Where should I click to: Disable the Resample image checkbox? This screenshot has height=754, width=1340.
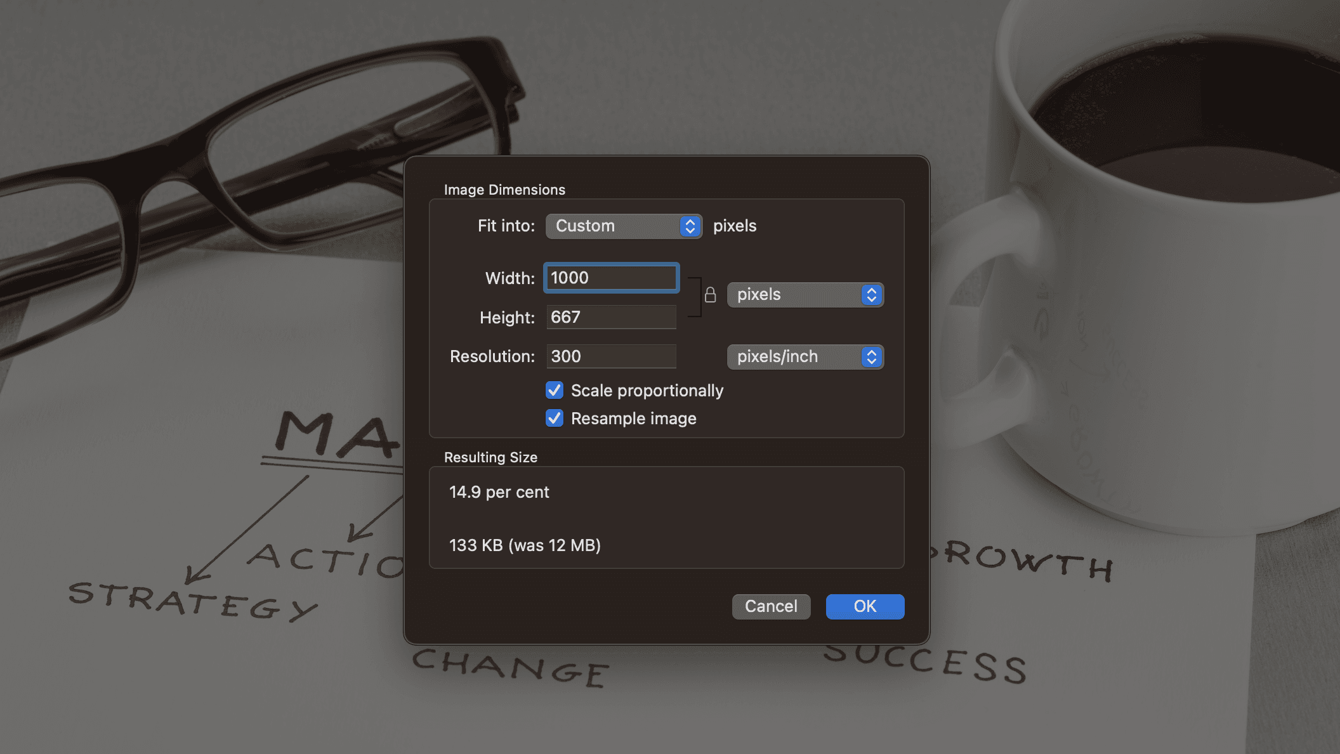555,419
